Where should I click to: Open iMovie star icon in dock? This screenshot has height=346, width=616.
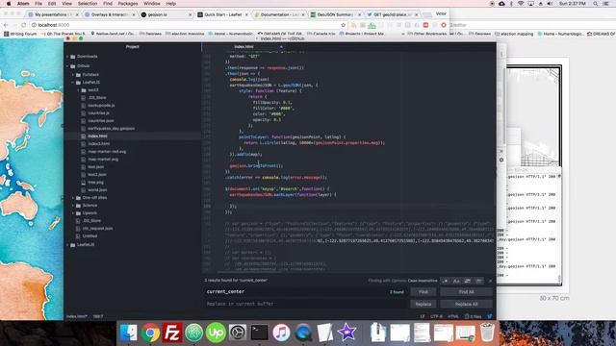point(346,333)
